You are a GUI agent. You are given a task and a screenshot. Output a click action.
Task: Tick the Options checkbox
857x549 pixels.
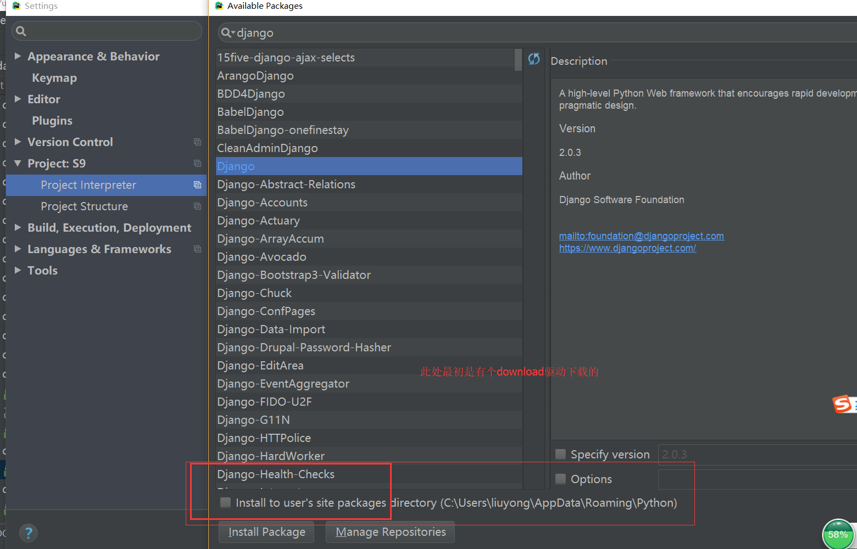coord(560,479)
